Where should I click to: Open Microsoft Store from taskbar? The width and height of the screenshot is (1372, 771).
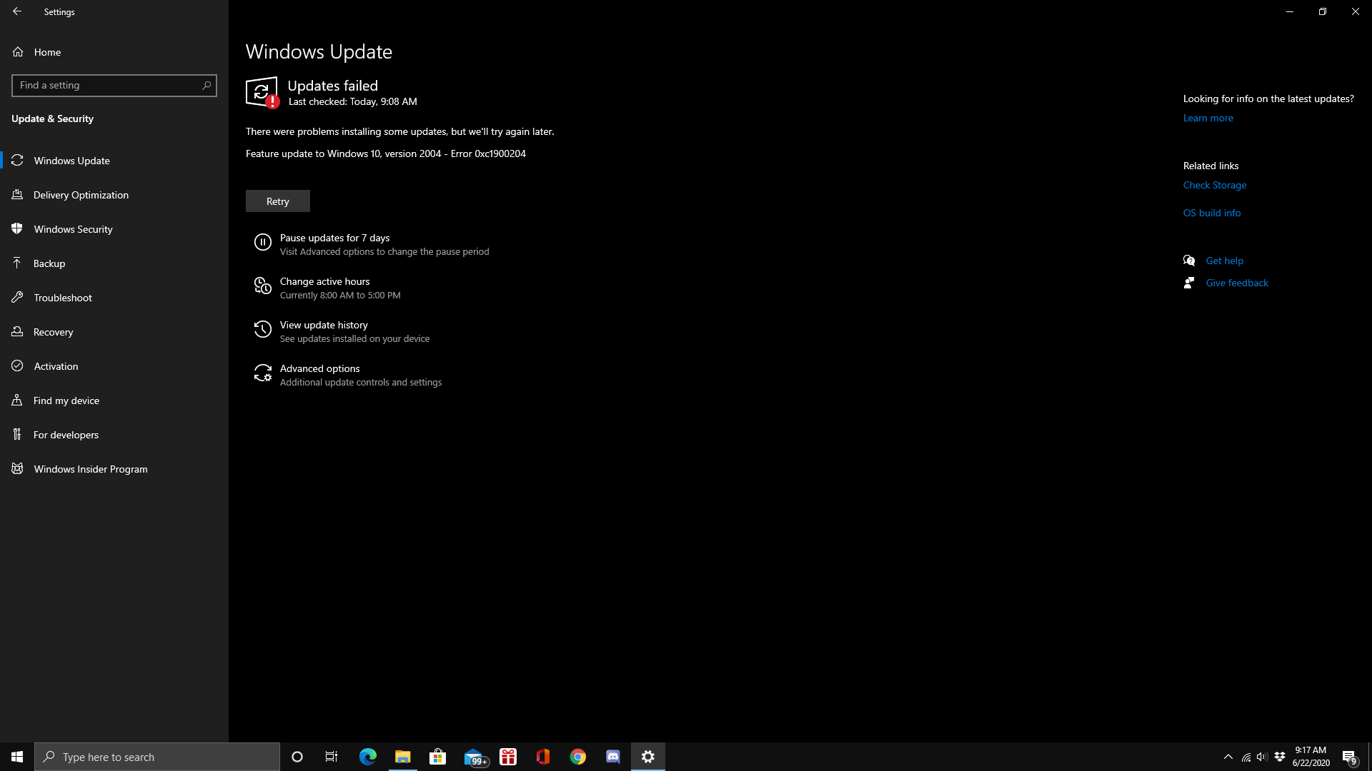tap(438, 757)
